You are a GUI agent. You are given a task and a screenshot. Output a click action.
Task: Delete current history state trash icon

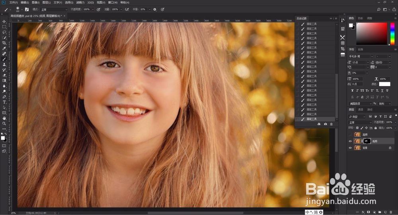click(x=331, y=124)
